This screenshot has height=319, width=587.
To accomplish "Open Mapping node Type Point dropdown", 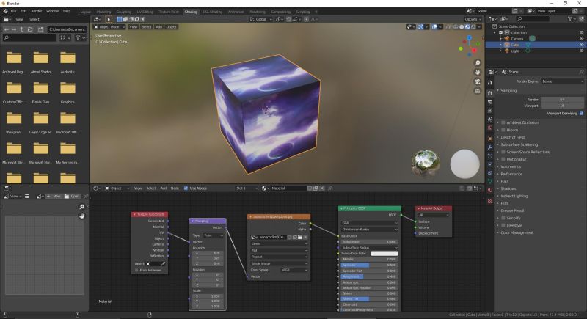I will click(214, 235).
